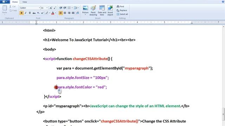
Task: Open the font color dropdown arrow
Action: (56, 13)
